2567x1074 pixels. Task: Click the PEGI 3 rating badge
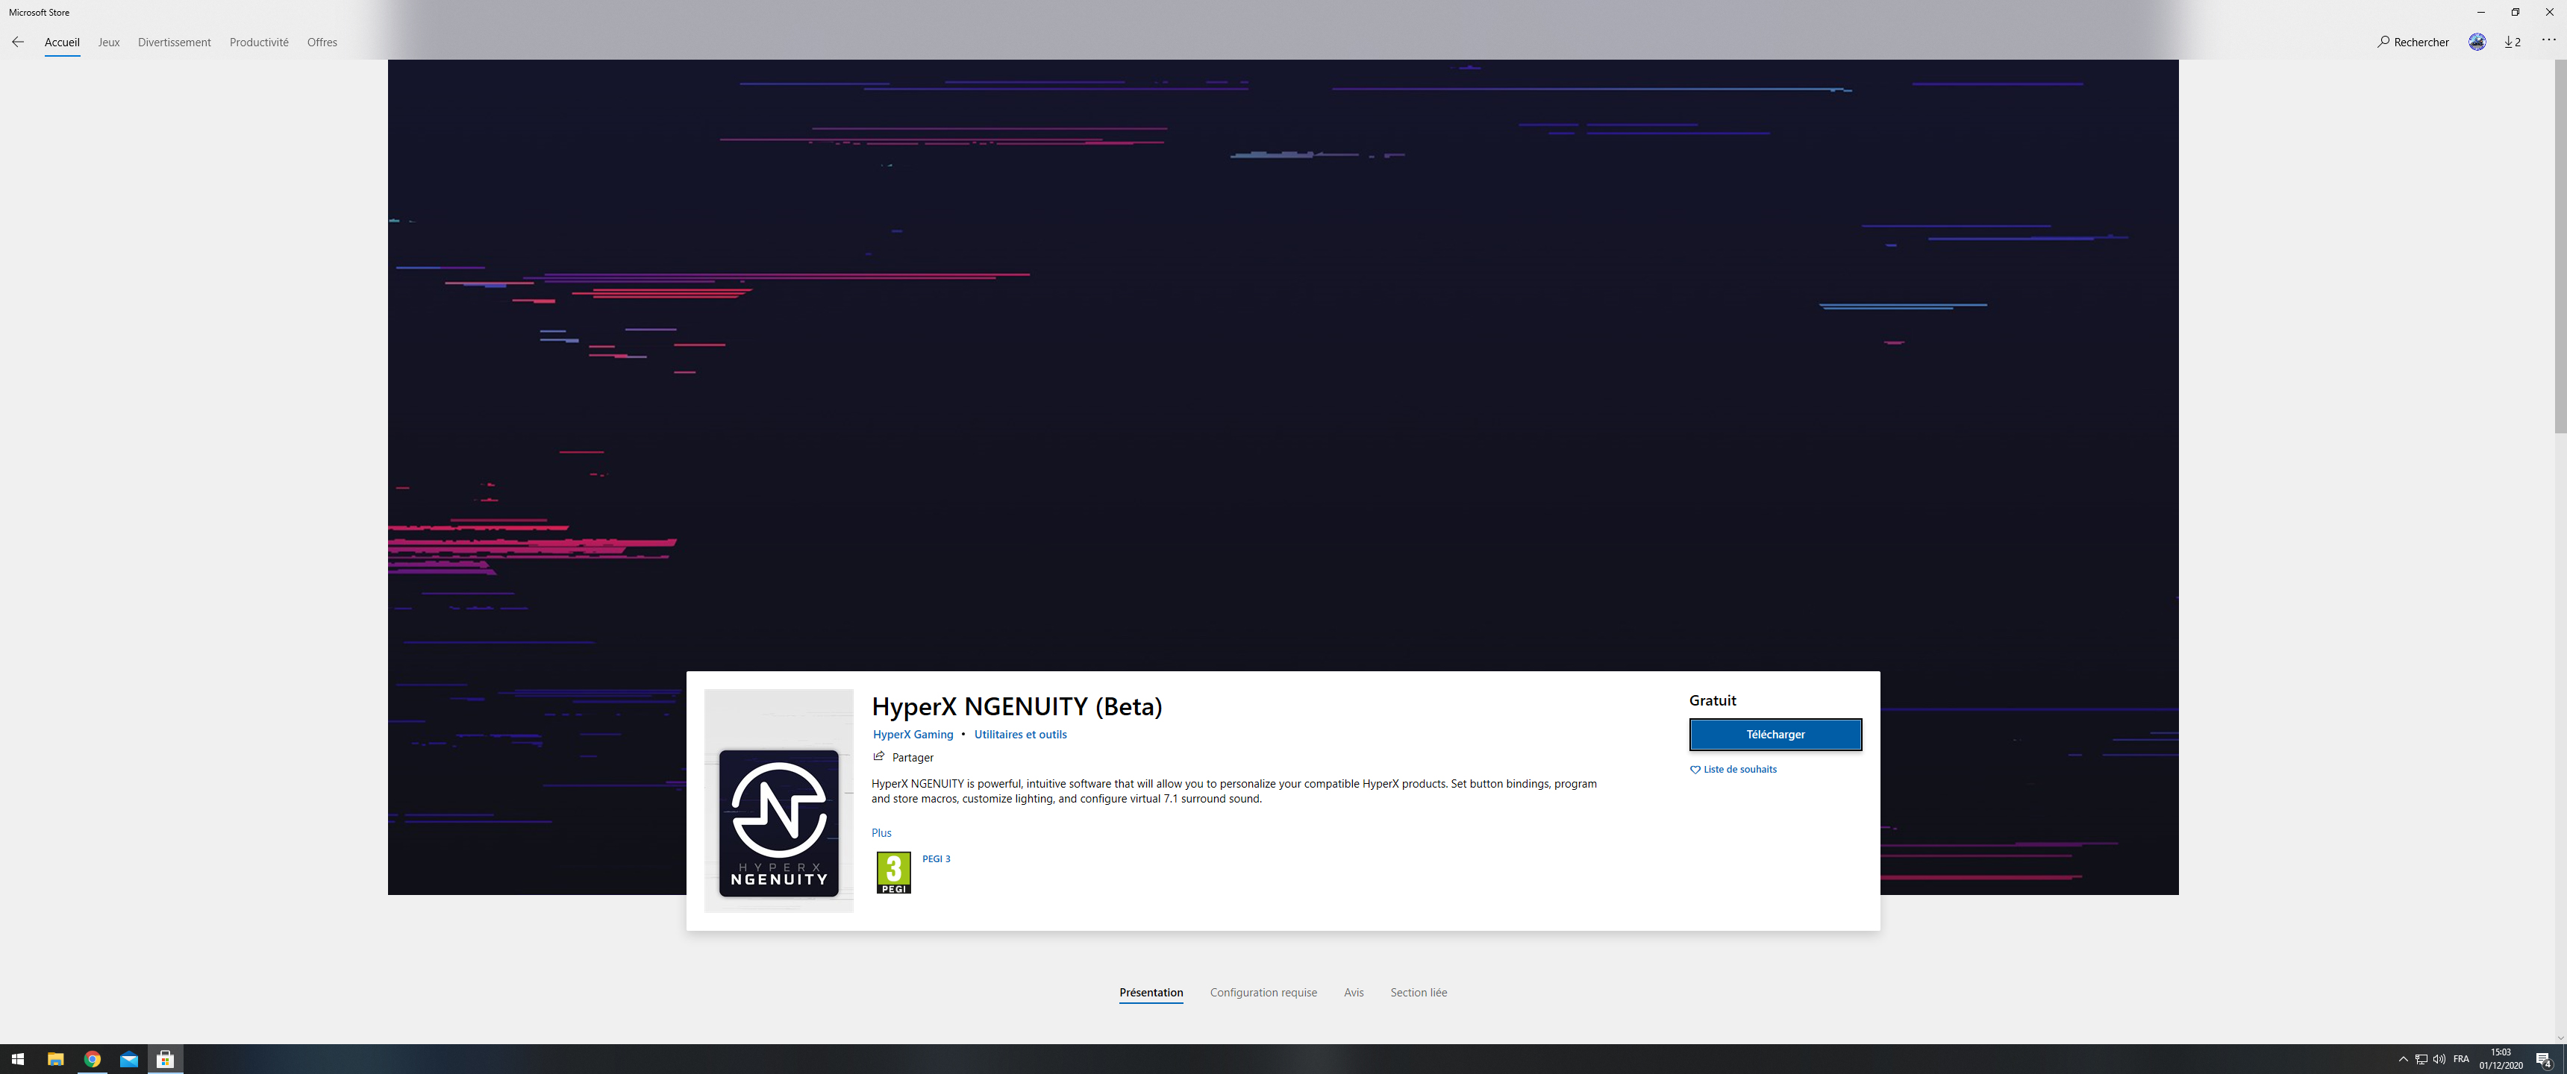(893, 873)
